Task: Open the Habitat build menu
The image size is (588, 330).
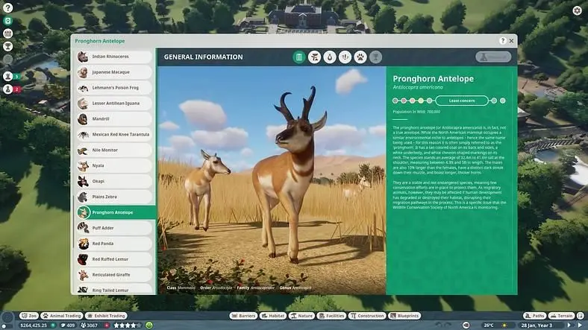Action: pos(273,316)
